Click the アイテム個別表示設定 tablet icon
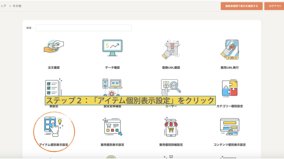Image resolution: width=284 pixels, height=159 pixels. pos(54,126)
